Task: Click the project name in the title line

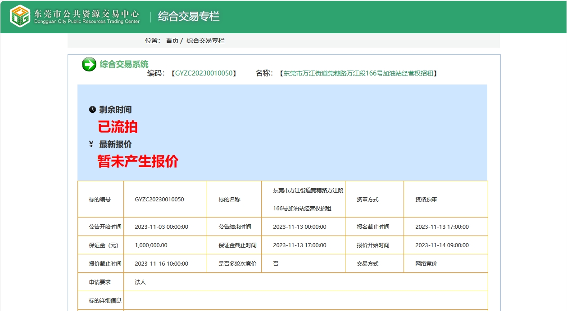Action: tap(358, 73)
